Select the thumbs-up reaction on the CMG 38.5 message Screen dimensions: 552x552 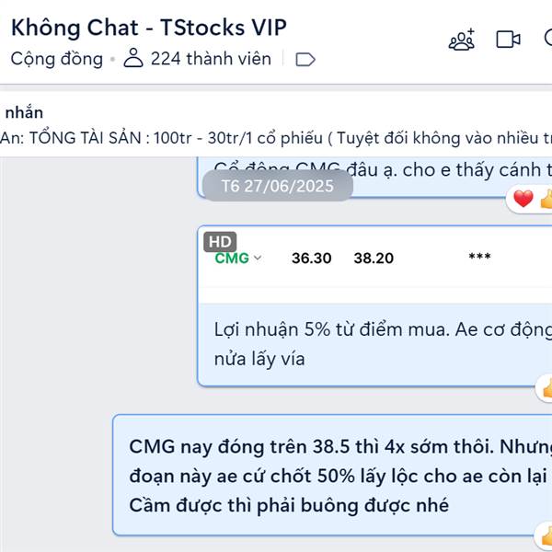[x=546, y=536]
